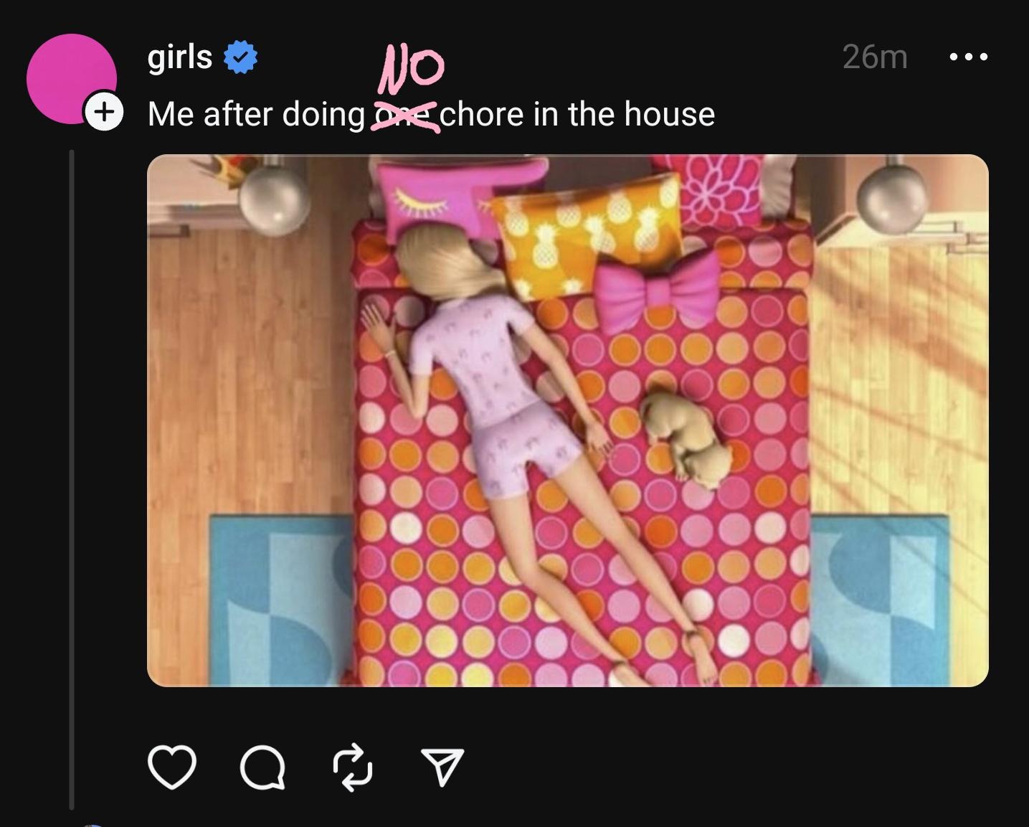
Task: Open the pink profile avatar
Action: (71, 79)
